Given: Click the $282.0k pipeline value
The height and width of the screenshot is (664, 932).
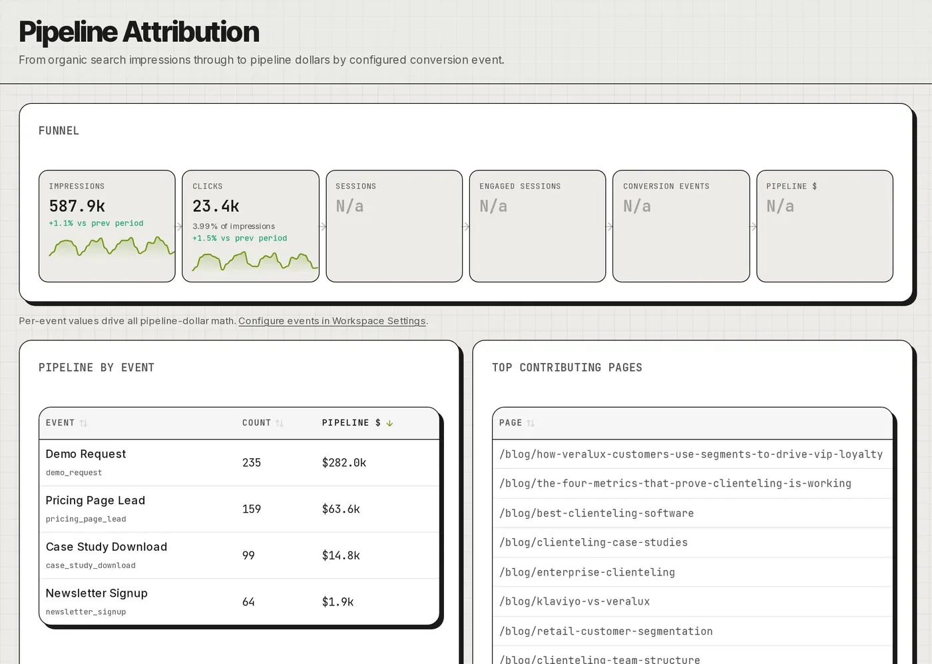Looking at the screenshot, I should point(344,463).
